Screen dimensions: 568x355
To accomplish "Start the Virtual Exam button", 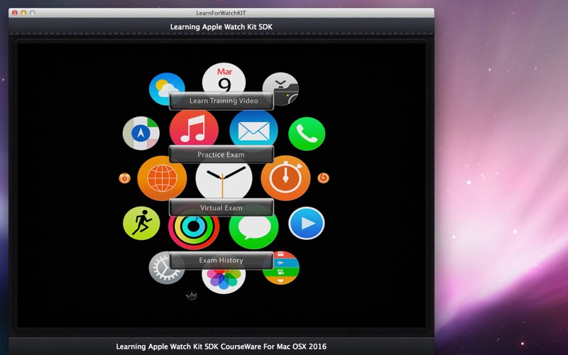I will [x=222, y=207].
